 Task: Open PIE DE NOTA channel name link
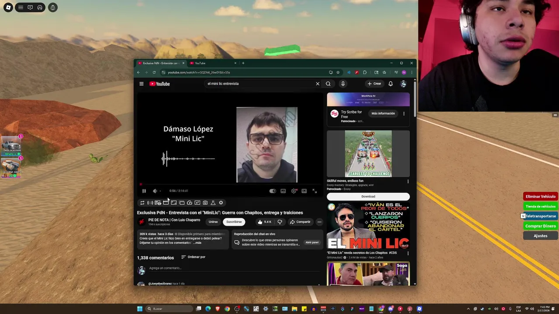(174, 220)
